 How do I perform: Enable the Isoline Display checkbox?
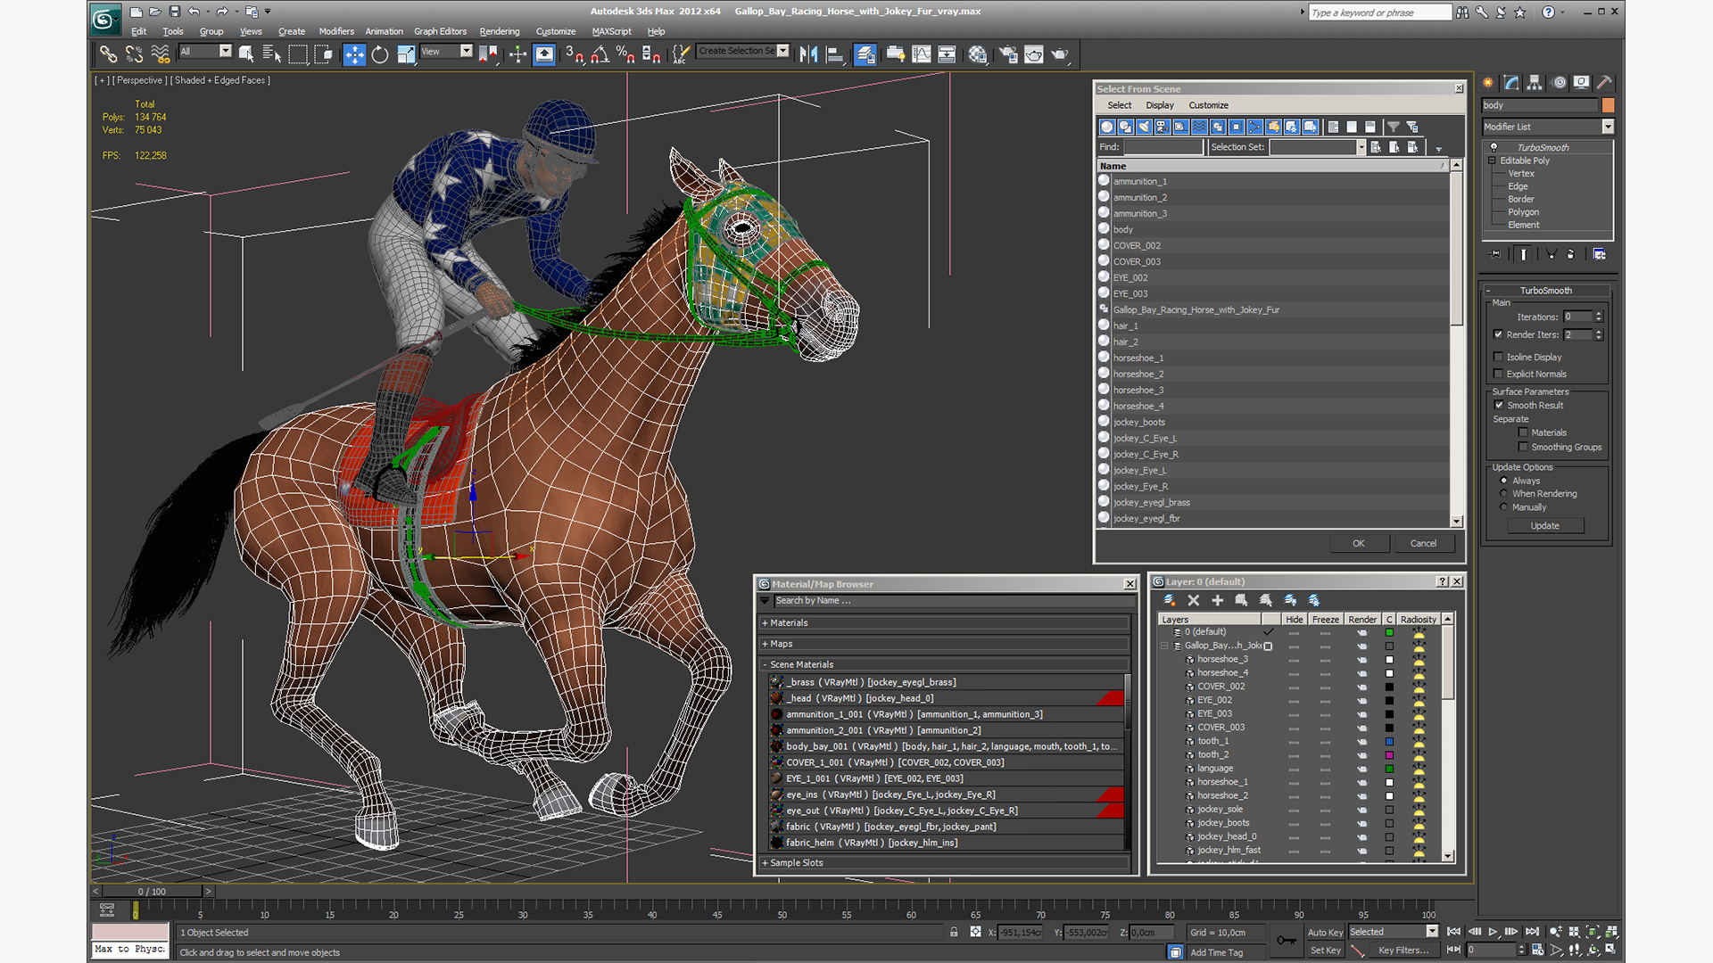[1499, 357]
